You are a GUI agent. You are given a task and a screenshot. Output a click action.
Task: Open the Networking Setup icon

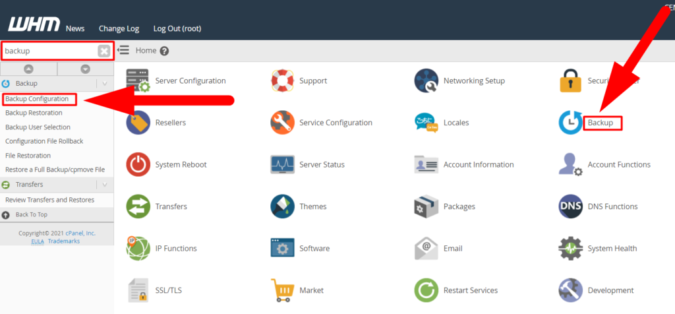point(426,80)
